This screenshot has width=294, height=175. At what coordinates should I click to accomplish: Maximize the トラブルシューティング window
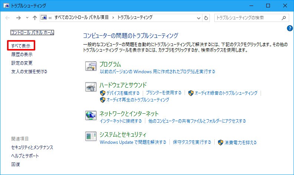tap(268, 6)
